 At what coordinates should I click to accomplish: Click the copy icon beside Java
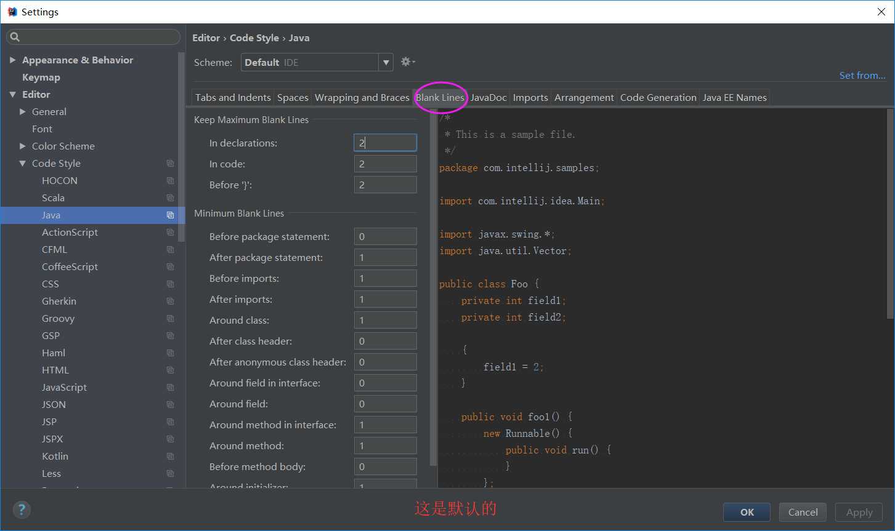171,215
